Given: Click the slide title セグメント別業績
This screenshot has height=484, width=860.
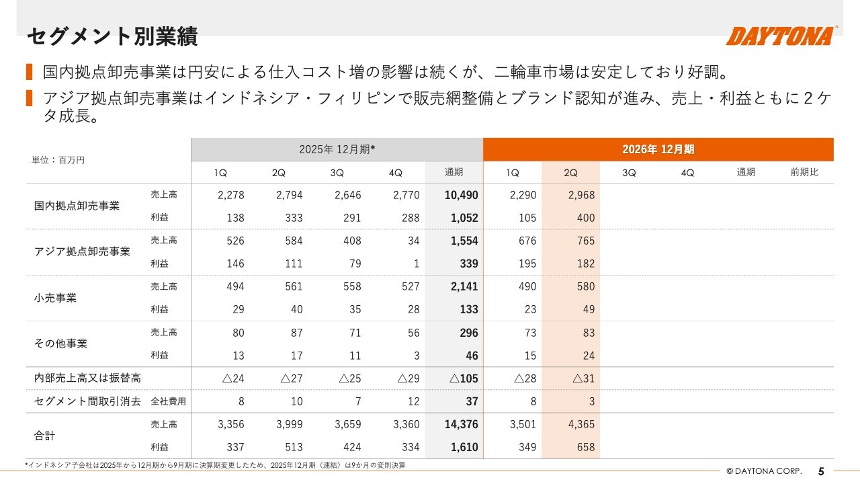Looking at the screenshot, I should (112, 36).
